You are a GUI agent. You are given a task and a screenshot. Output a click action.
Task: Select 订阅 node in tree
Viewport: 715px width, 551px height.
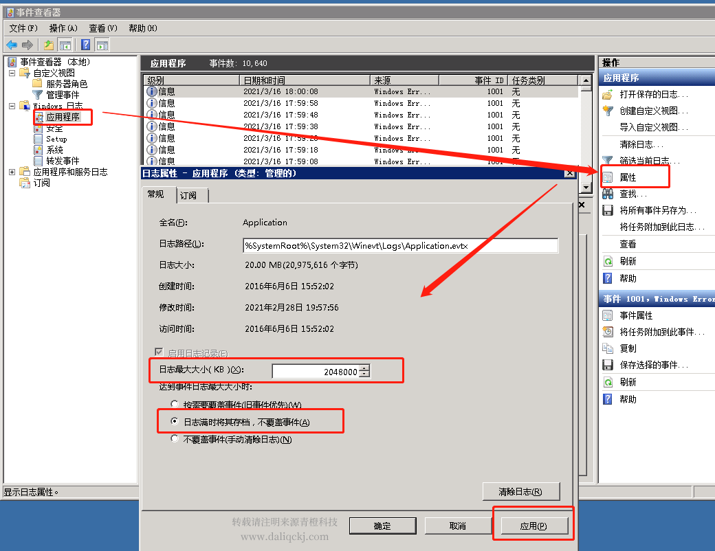click(41, 183)
